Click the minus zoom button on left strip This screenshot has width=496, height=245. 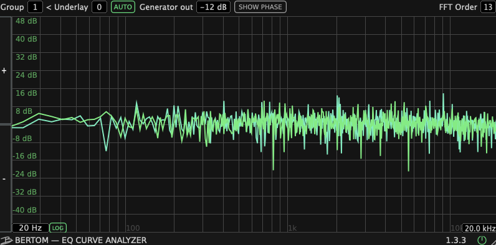point(4,179)
